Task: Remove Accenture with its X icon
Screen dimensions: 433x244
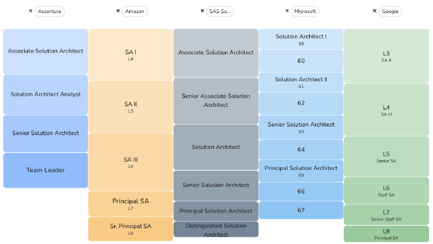Action: point(31,11)
